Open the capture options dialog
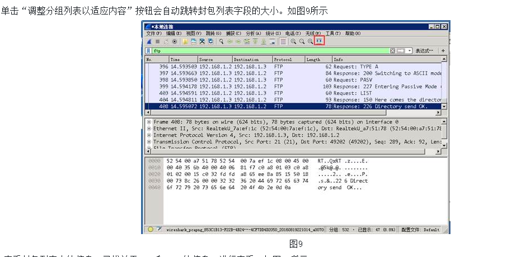This screenshot has width=516, height=257. point(175,41)
